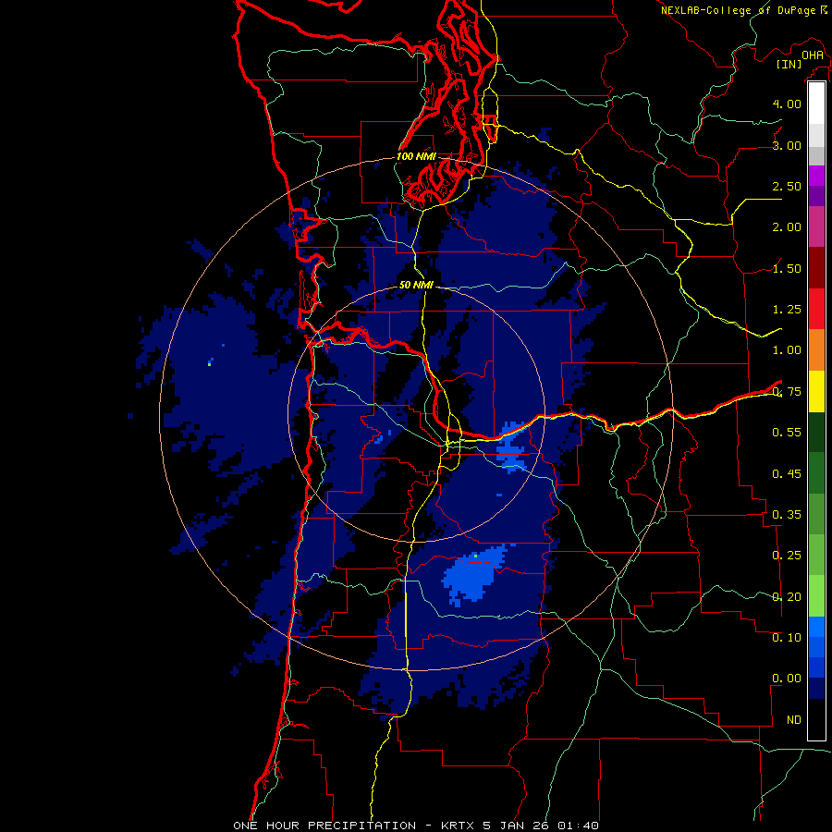Click the ONE HOUR PRECIPITATION KRTX caption
This screenshot has height=832, width=832.
click(x=416, y=826)
